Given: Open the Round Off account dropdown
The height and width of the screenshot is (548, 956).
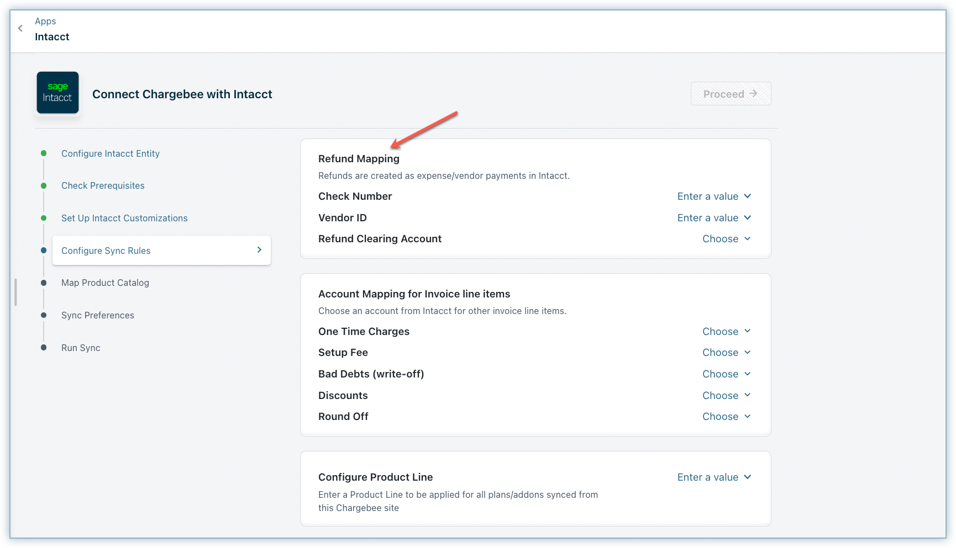Looking at the screenshot, I should point(726,417).
